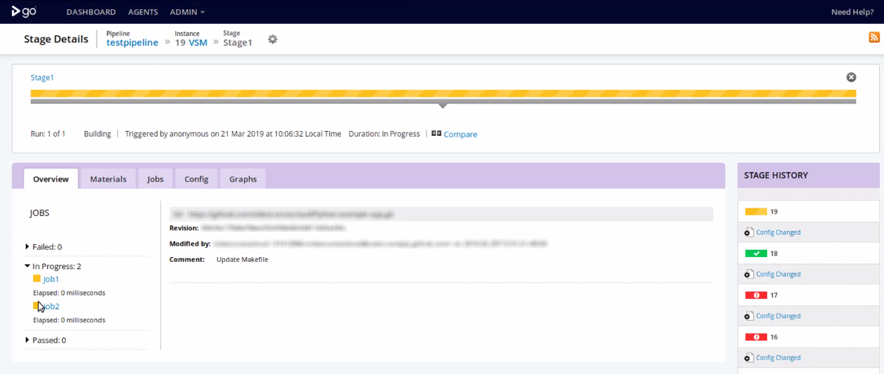Open Config Changed link below run 18
884x374 pixels.
[x=778, y=275]
